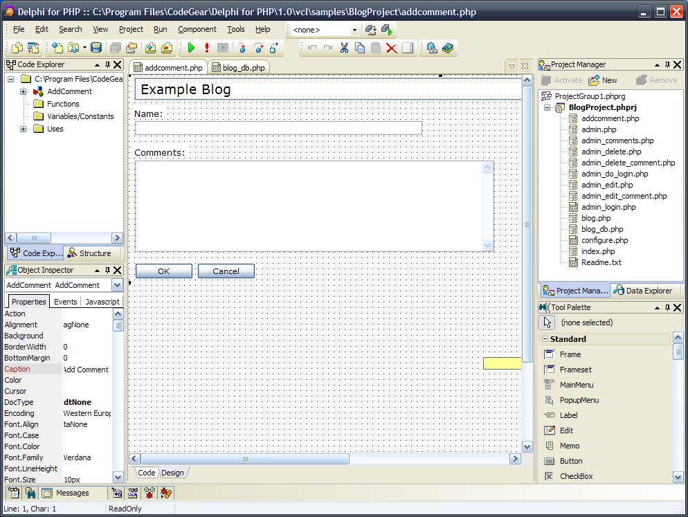The width and height of the screenshot is (688, 517).
Task: Click the New items icon next to Open
Action: pos(57,48)
